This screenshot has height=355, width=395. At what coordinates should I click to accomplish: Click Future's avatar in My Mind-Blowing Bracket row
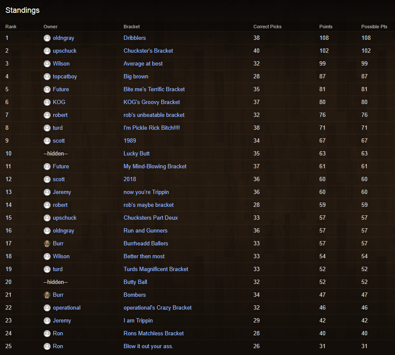click(47, 167)
